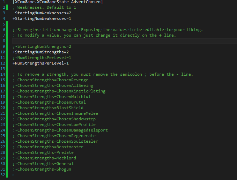
Task: Click the ChosenDamagedTeleport line
Action: (x=60, y=130)
